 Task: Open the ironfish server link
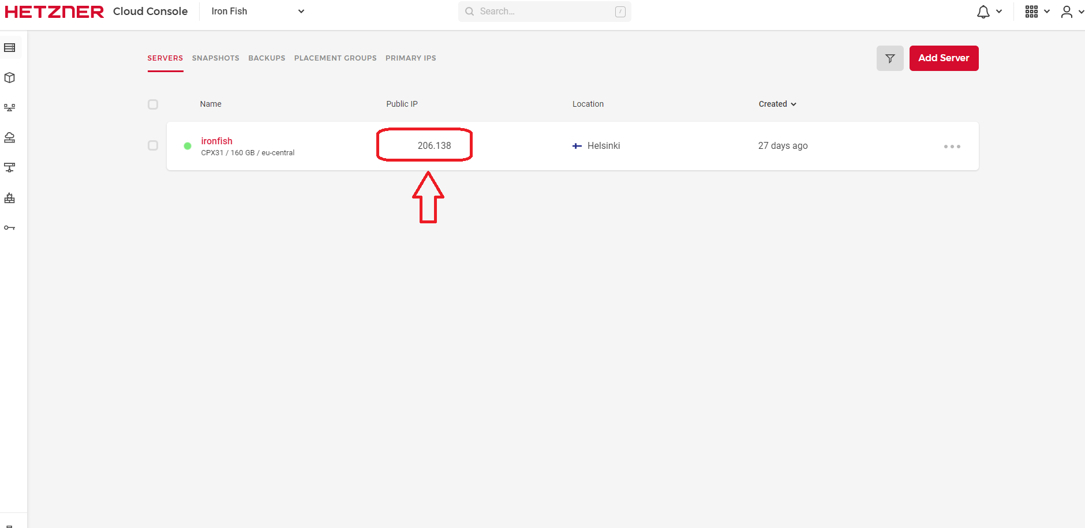click(x=216, y=141)
